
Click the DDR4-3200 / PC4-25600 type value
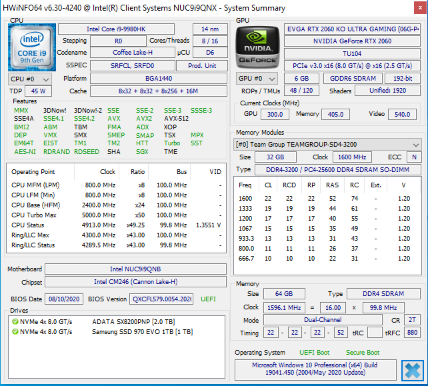pyautogui.click(x=337, y=170)
